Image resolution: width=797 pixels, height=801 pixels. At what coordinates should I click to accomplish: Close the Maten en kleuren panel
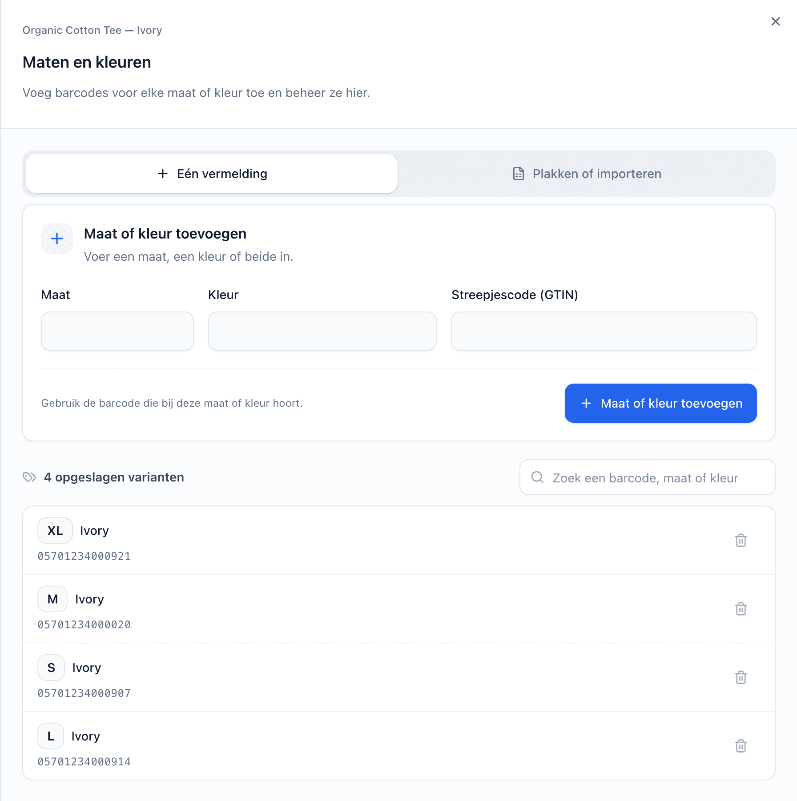[775, 21]
